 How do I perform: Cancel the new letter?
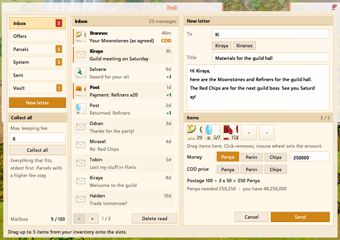pyautogui.click(x=252, y=217)
